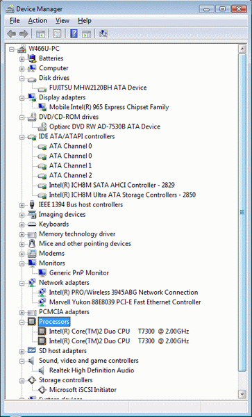Collapse the IDE ATA/ATAPI controllers node
This screenshot has height=417, width=252.
click(x=22, y=137)
